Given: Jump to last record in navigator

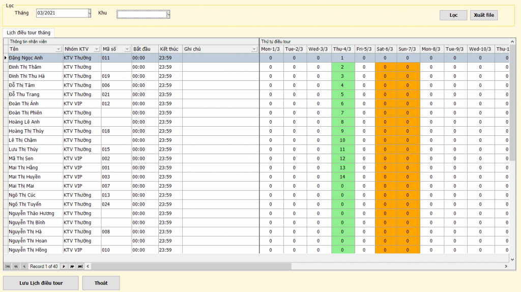Looking at the screenshot, I should click(80, 266).
